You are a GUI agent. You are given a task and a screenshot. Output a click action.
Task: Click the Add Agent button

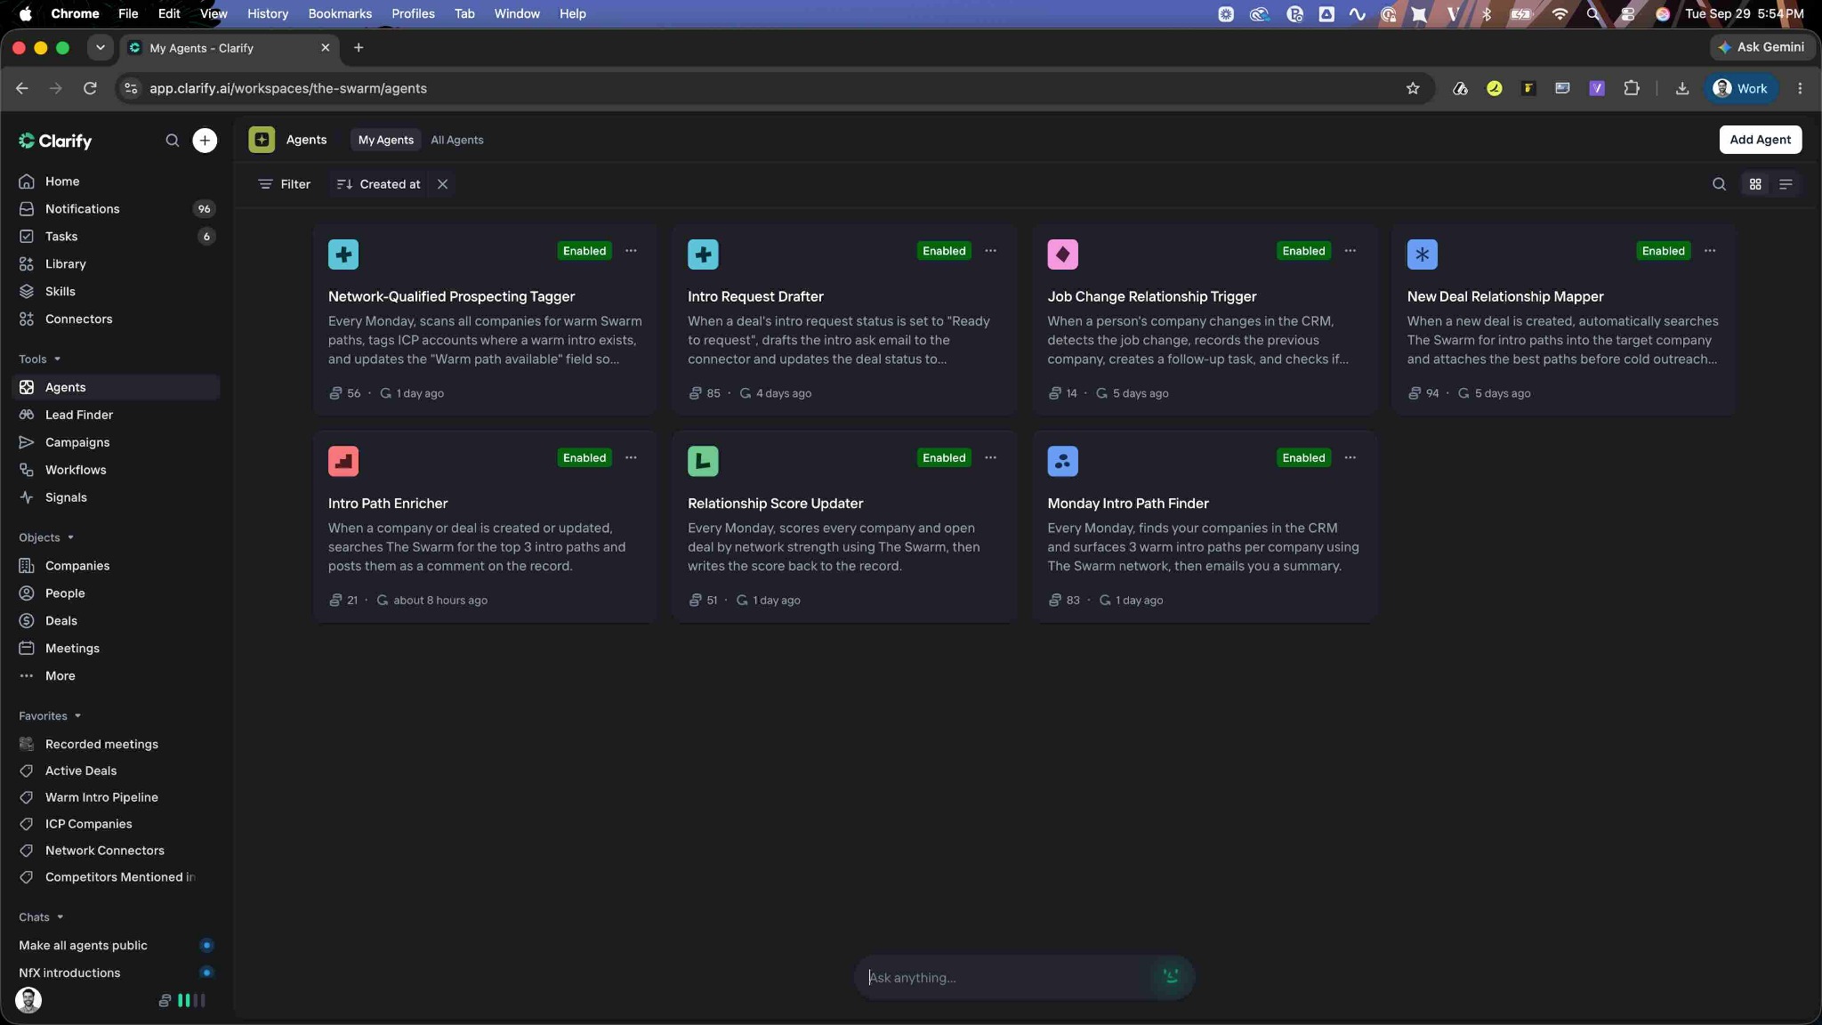[x=1760, y=140]
